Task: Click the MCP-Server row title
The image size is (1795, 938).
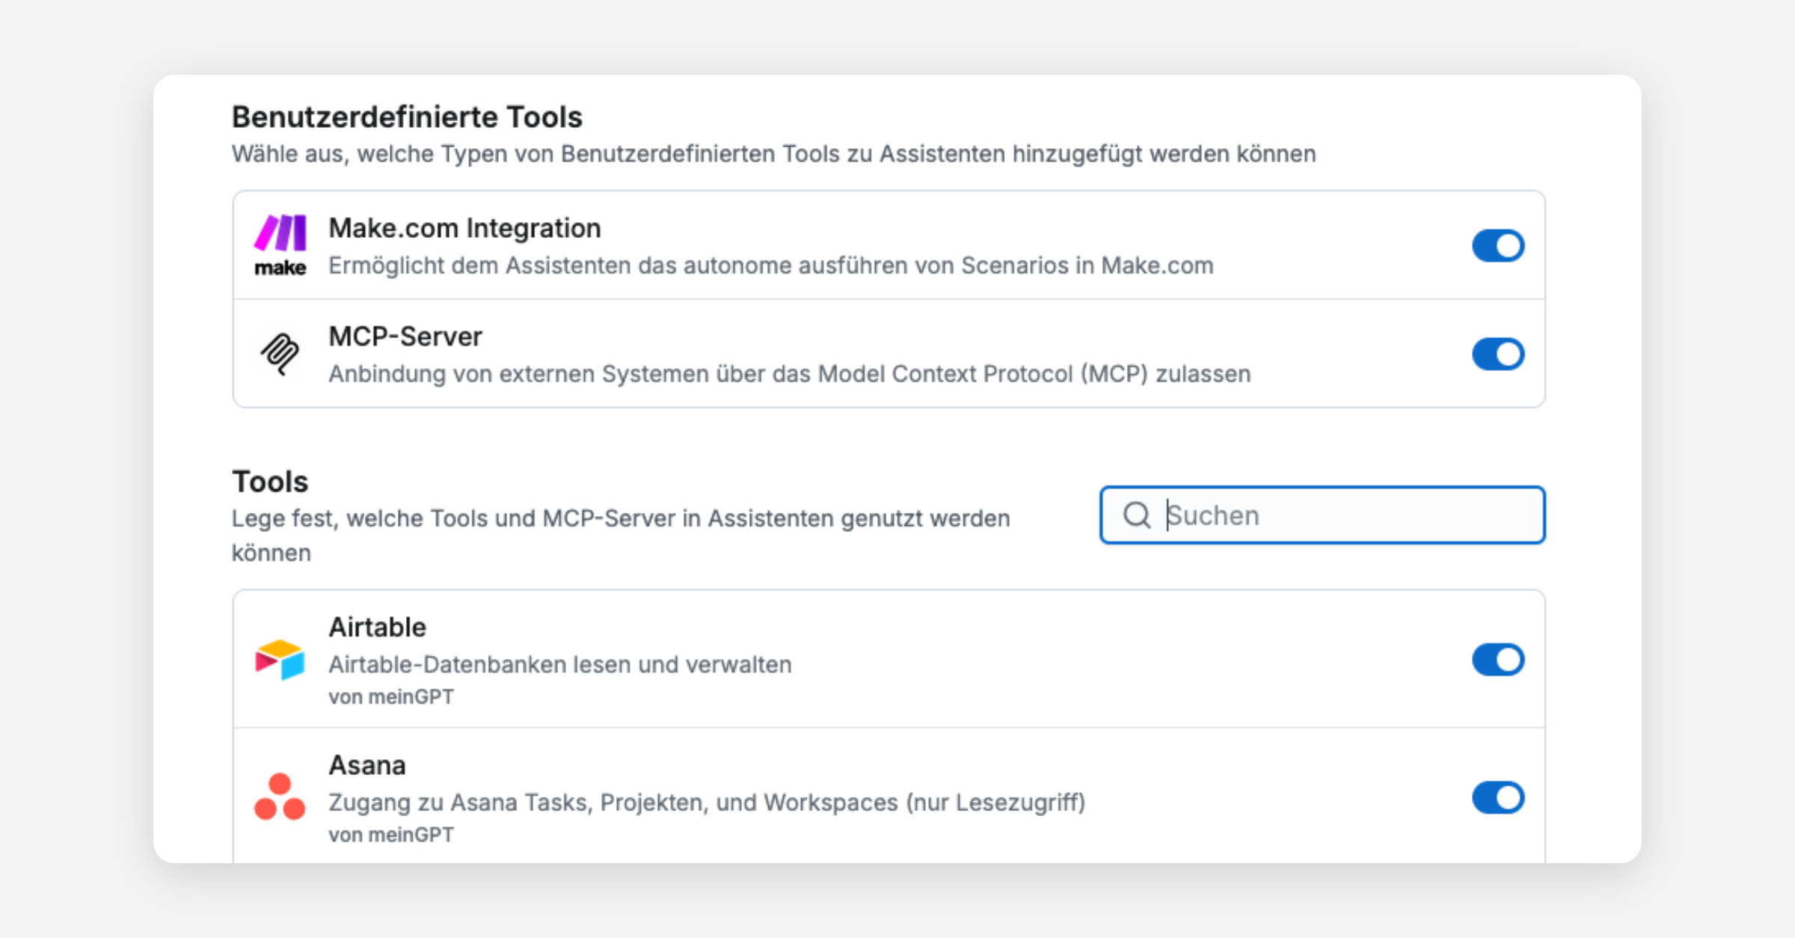Action: [405, 337]
